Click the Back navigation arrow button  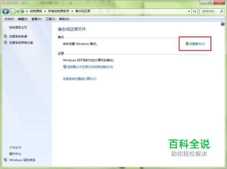tap(6, 12)
